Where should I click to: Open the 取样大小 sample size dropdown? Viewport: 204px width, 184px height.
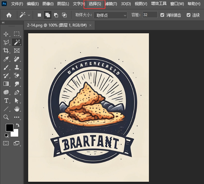click(x=110, y=15)
